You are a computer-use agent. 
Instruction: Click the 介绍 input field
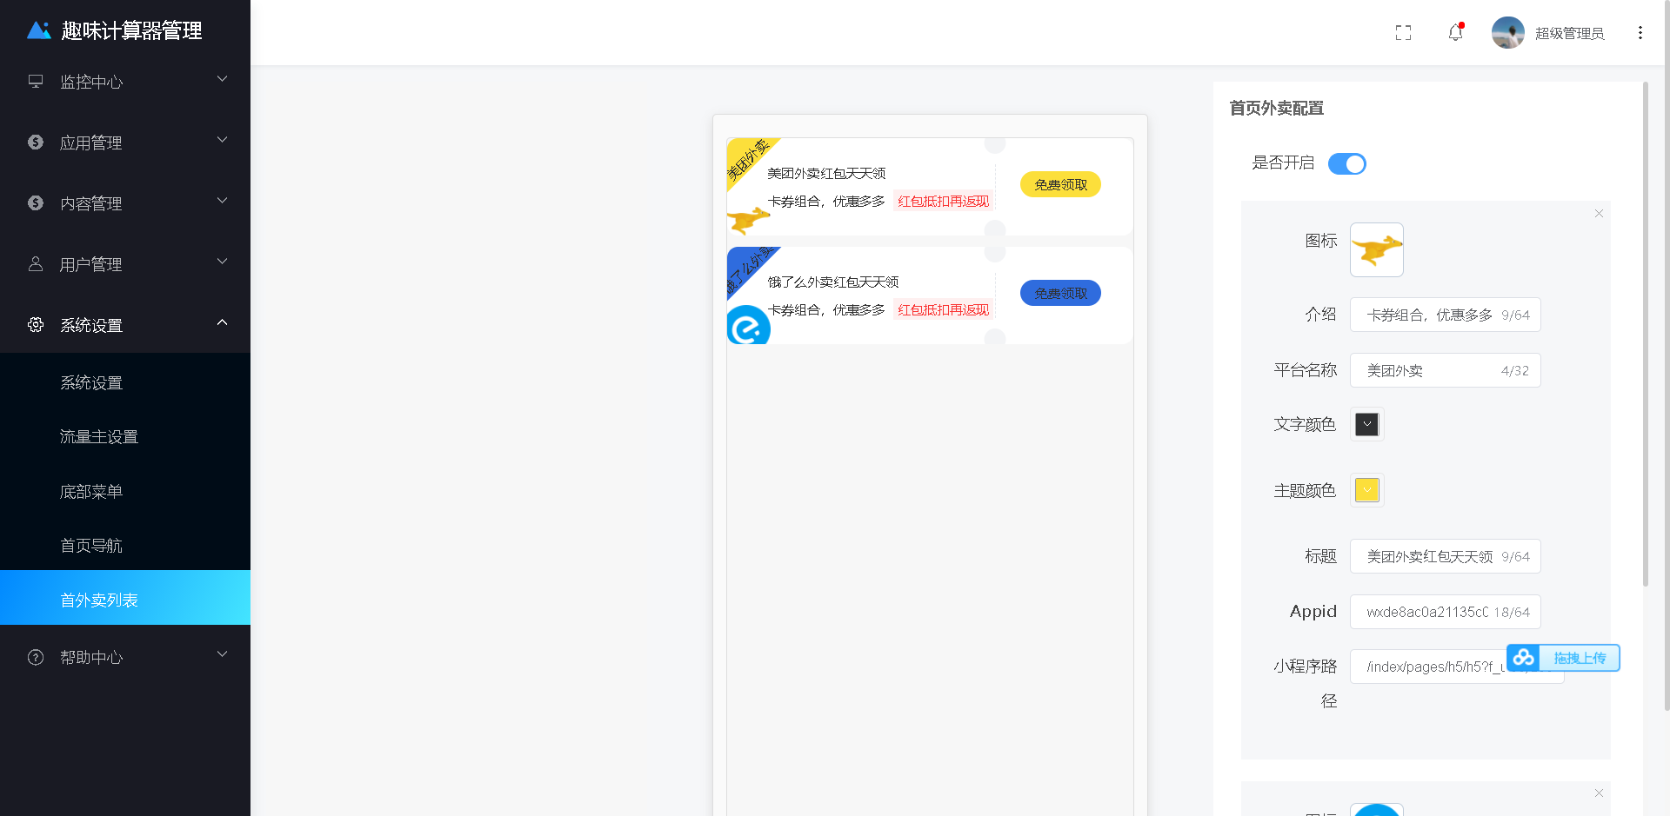click(1445, 315)
